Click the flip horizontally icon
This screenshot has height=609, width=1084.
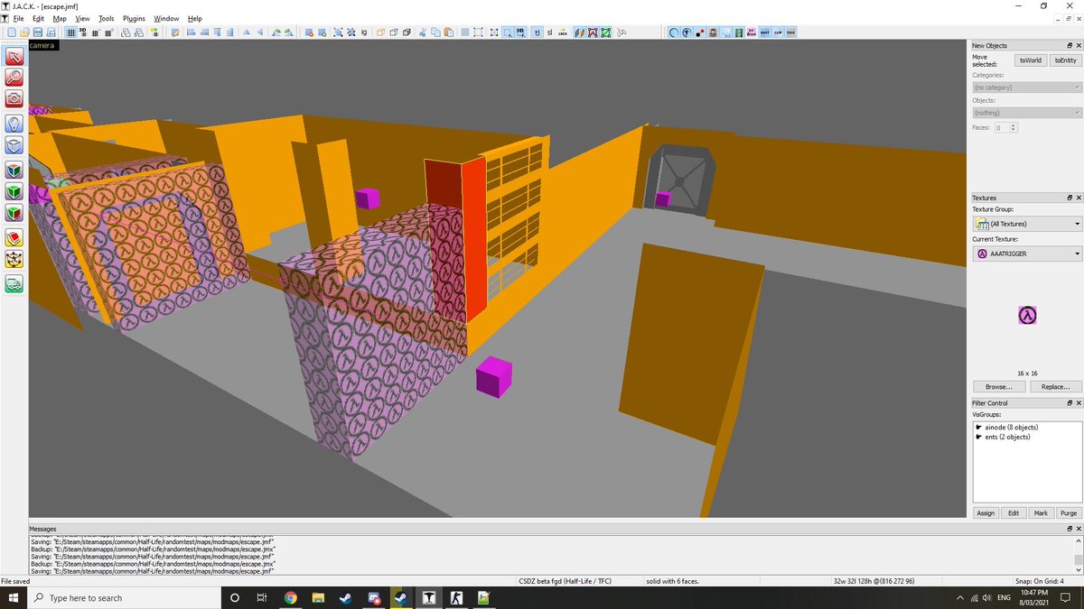point(248,32)
